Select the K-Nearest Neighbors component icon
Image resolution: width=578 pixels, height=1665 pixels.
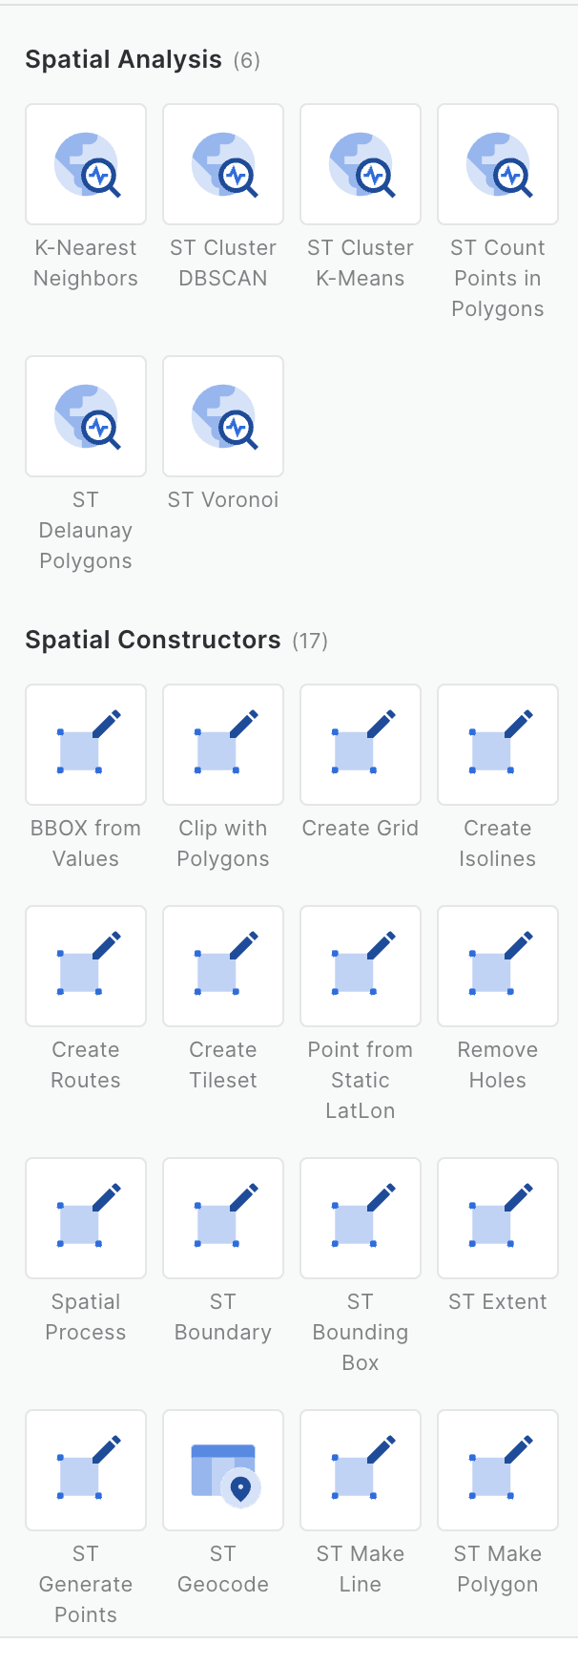click(86, 164)
